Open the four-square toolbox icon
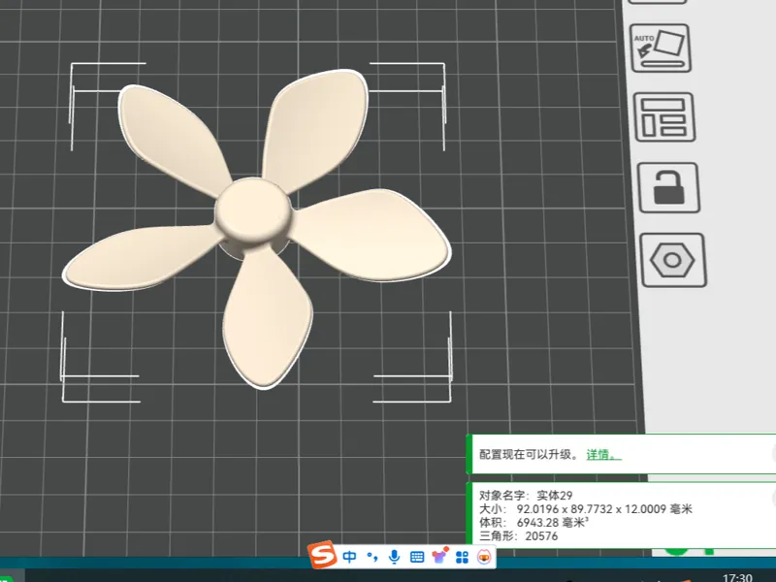The width and height of the screenshot is (776, 582). (463, 557)
